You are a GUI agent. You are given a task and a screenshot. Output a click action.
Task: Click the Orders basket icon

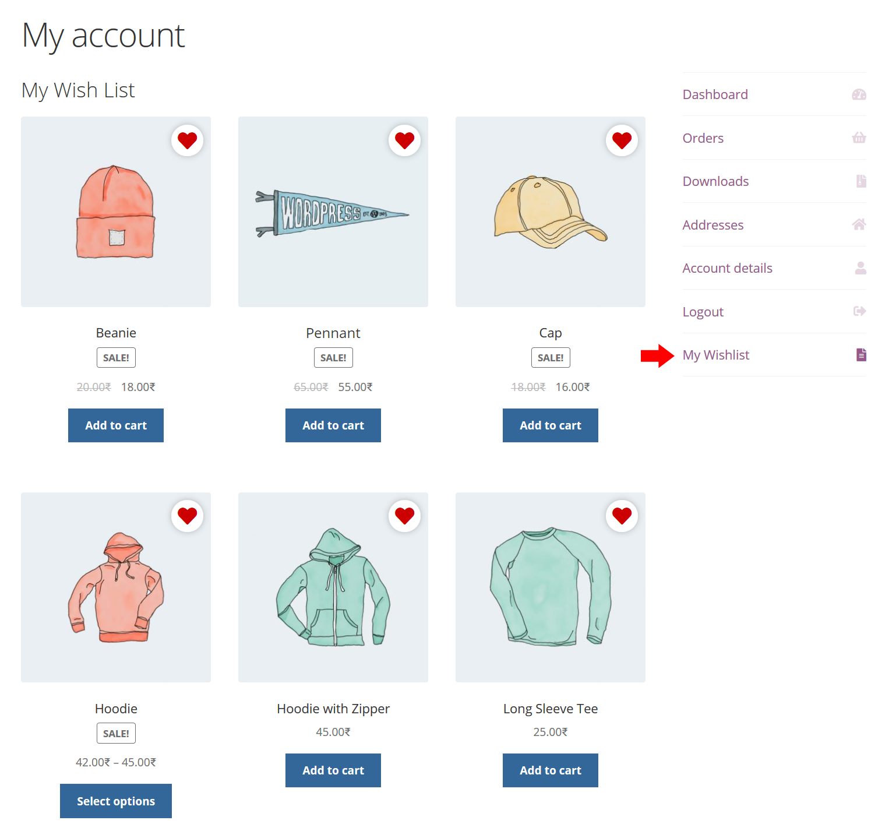(x=859, y=138)
